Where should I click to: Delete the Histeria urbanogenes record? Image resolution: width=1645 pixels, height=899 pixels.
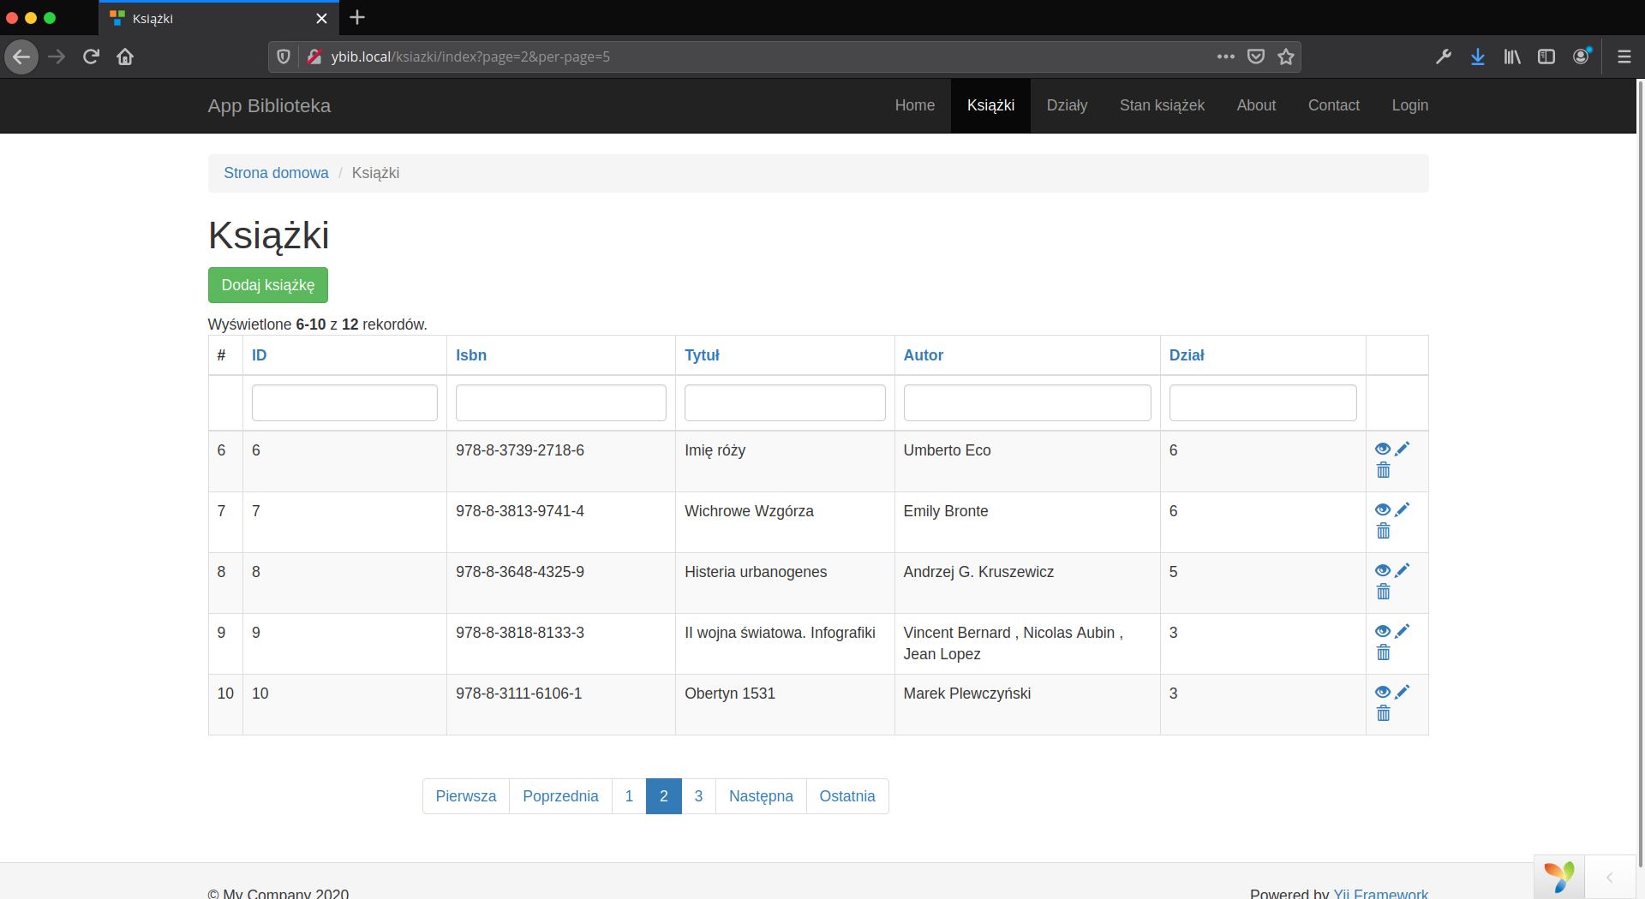1383,592
